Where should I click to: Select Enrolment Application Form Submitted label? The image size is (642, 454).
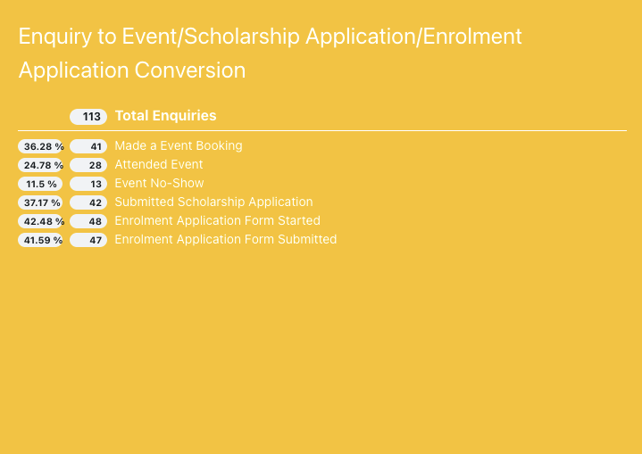(225, 239)
